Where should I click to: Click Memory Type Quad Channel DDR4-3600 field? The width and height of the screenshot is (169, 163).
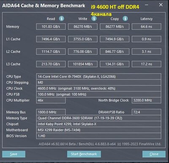98,118
